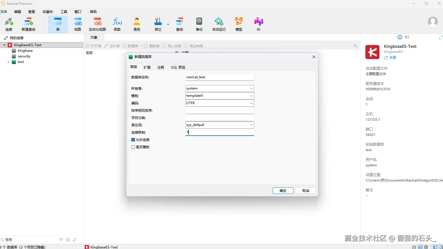The width and height of the screenshot is (443, 249).
Task: Click the New Query (新建查询) icon
Action: click(29, 24)
